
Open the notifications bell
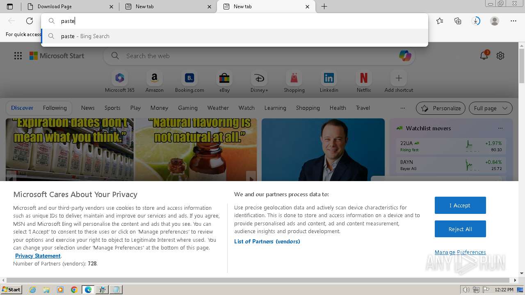(484, 56)
